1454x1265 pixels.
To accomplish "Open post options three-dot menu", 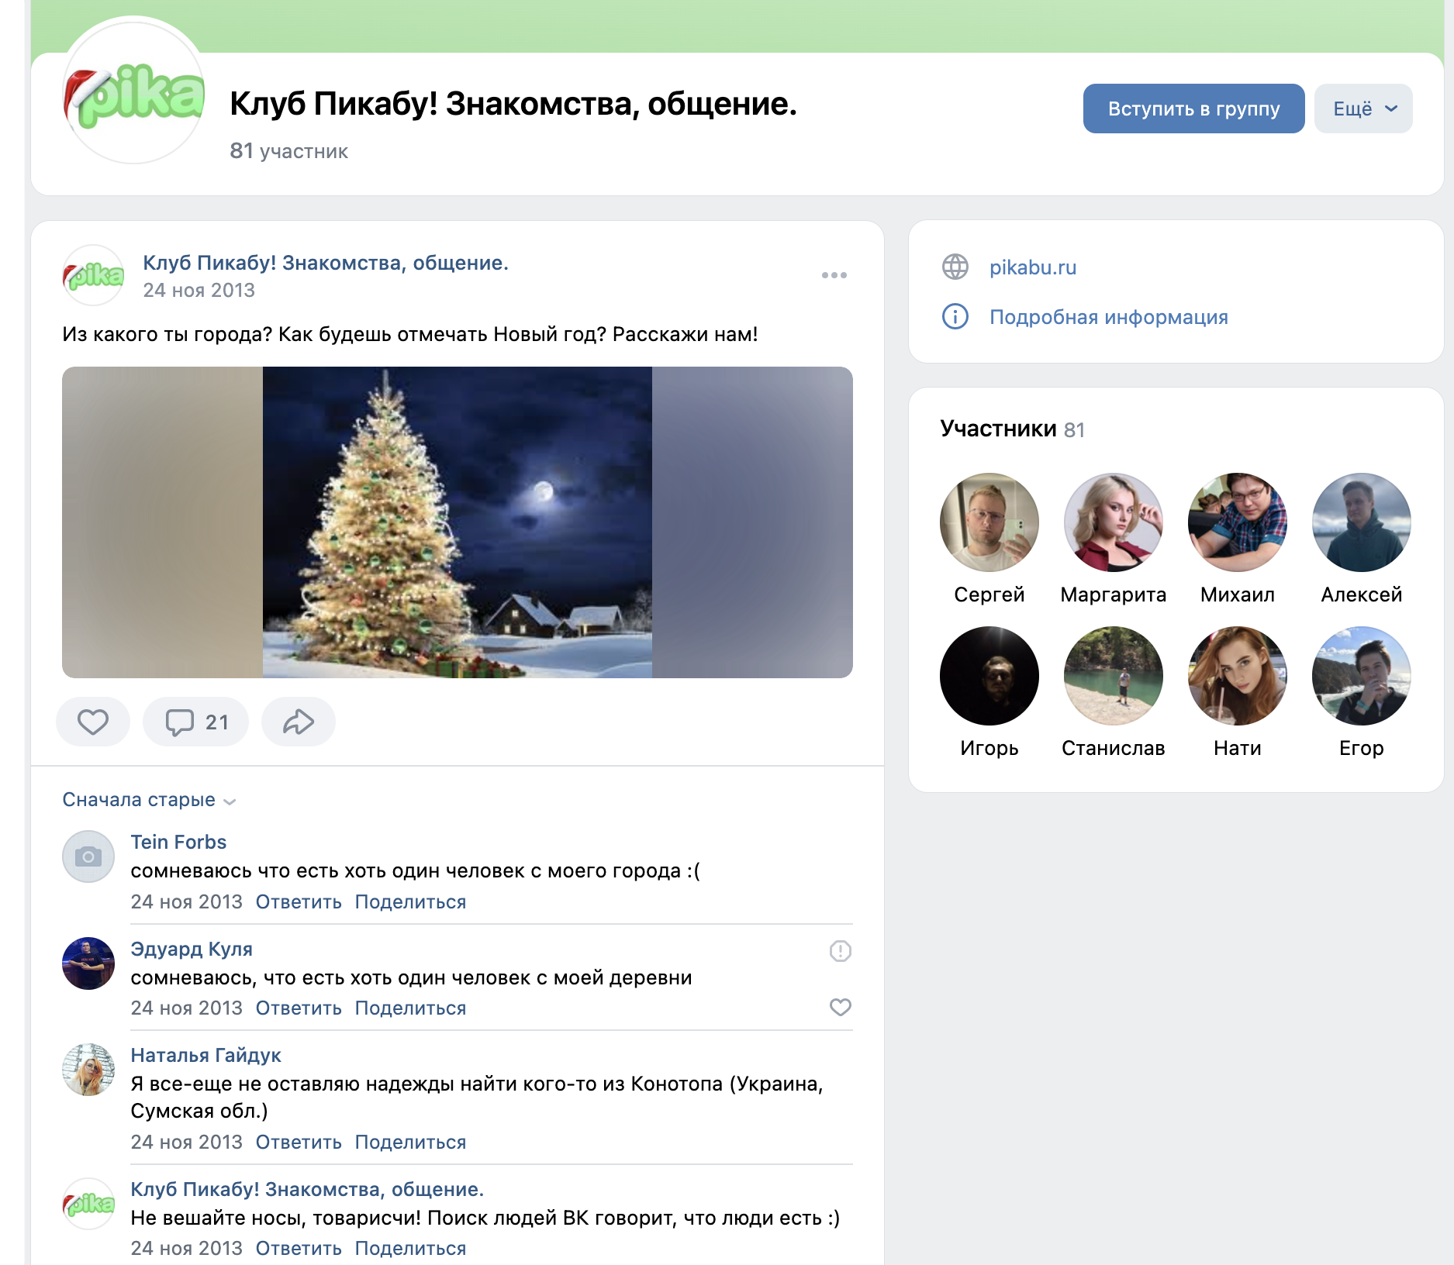I will coord(834,275).
